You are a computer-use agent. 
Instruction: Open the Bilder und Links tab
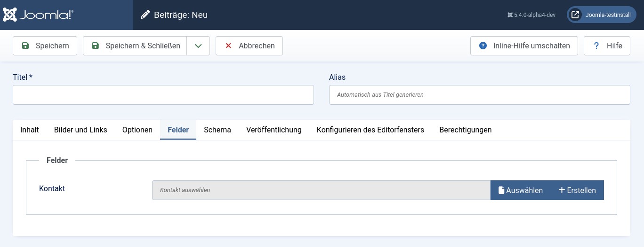click(x=80, y=130)
